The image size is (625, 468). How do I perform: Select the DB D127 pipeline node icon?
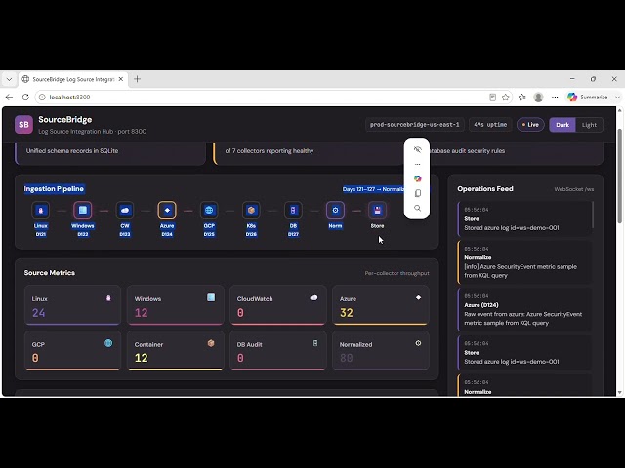(x=293, y=211)
